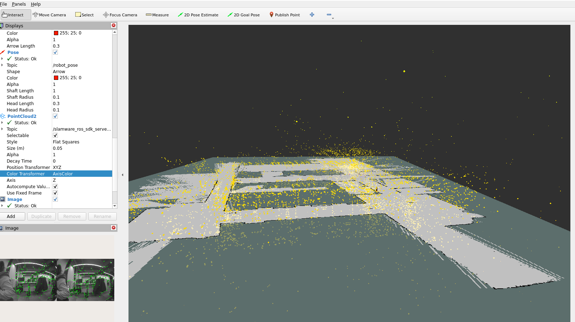Expand the PointCloud2 Topic property
The height and width of the screenshot is (322, 575).
[x=3, y=129]
